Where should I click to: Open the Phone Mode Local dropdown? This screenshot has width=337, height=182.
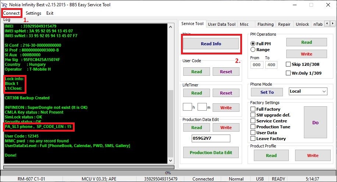tap(308, 91)
